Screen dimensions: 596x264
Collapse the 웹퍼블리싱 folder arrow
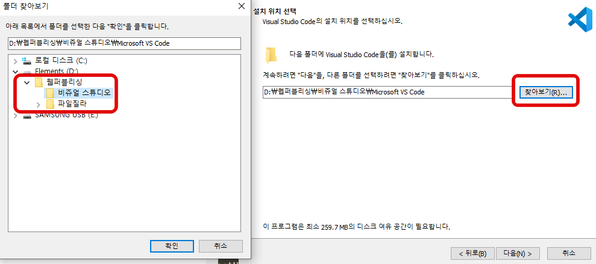click(27, 82)
